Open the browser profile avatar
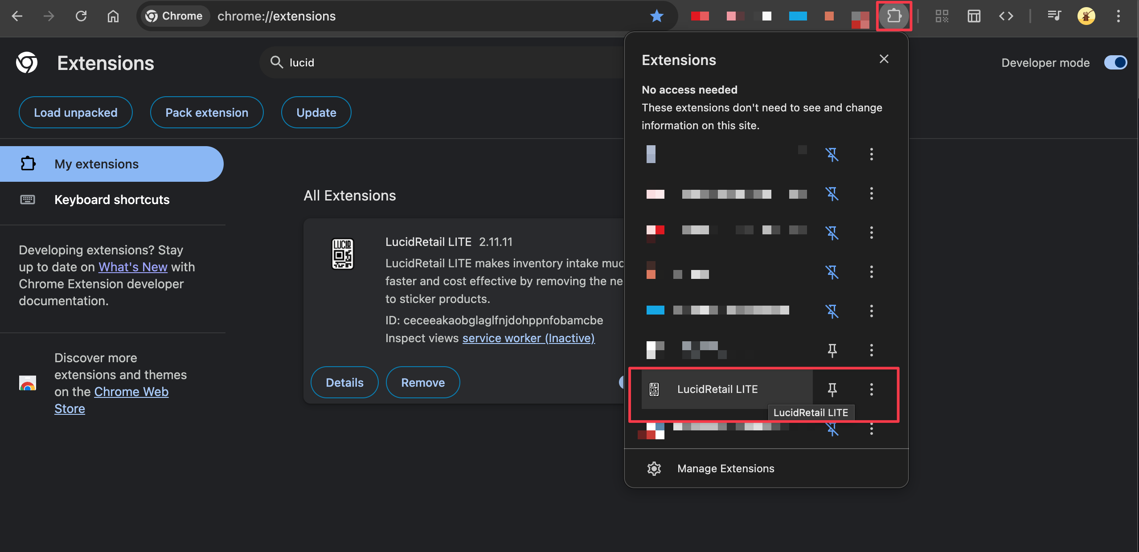This screenshot has height=552, width=1139. click(1086, 16)
